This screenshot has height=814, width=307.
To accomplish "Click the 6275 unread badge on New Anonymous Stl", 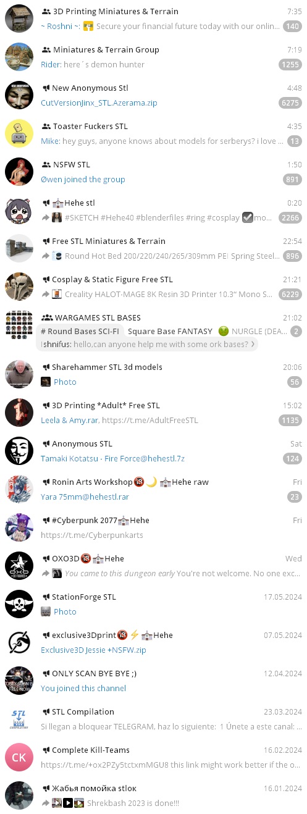I will coord(290,103).
